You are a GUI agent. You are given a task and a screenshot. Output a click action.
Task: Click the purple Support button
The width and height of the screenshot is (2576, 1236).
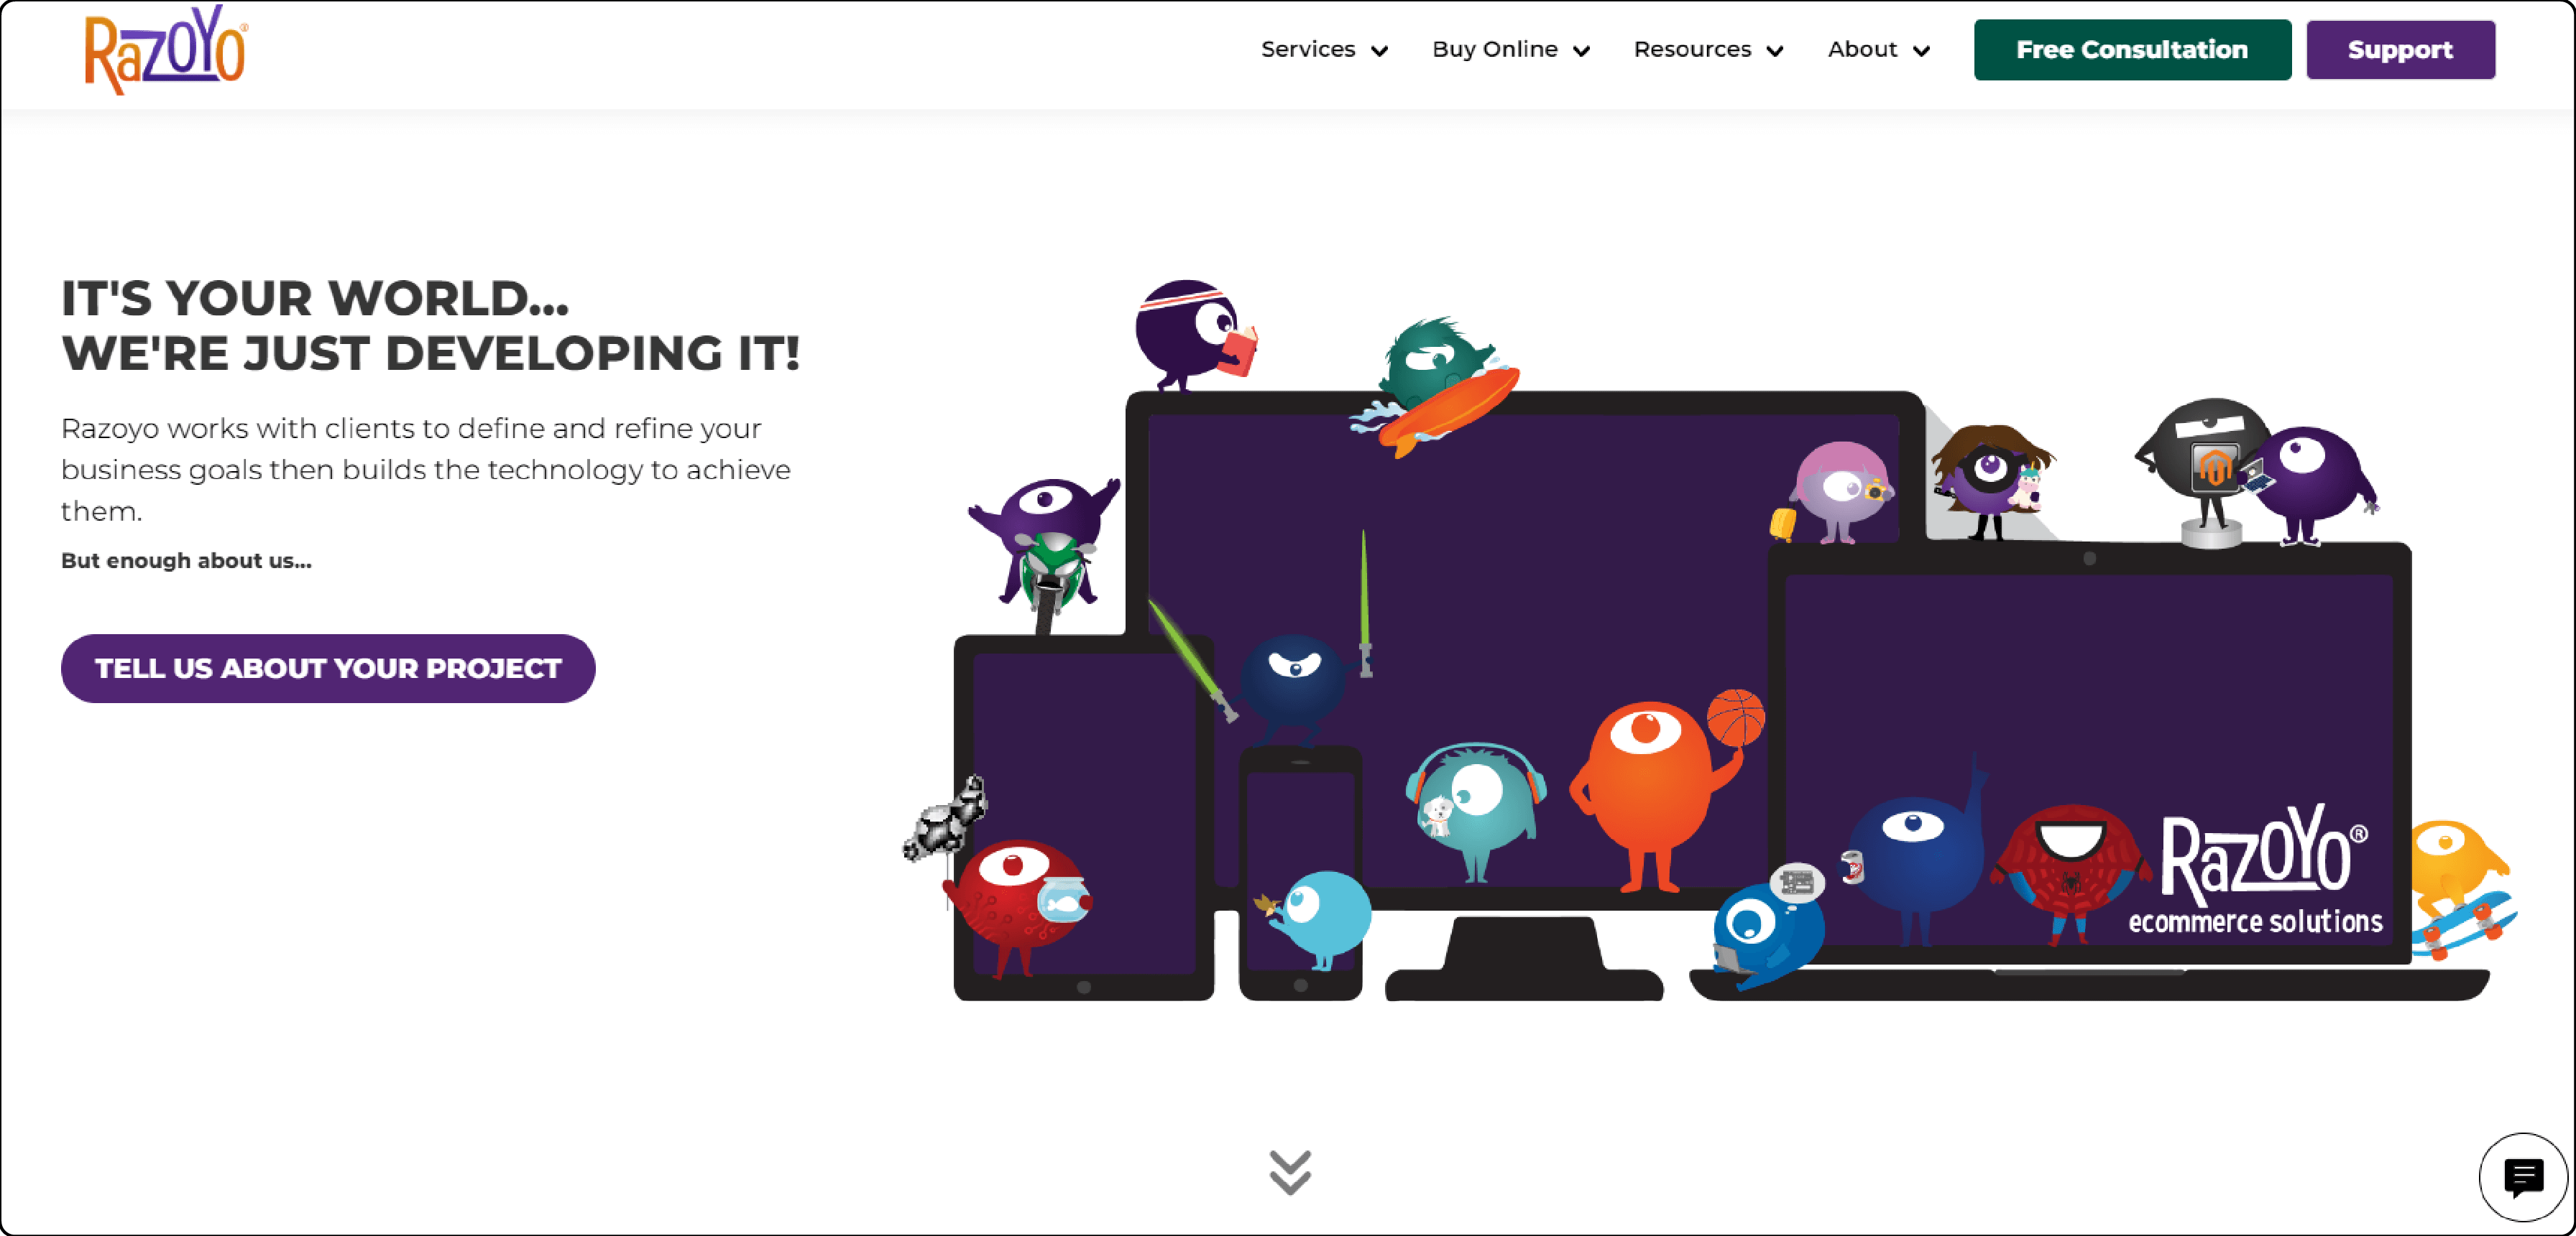[2400, 50]
